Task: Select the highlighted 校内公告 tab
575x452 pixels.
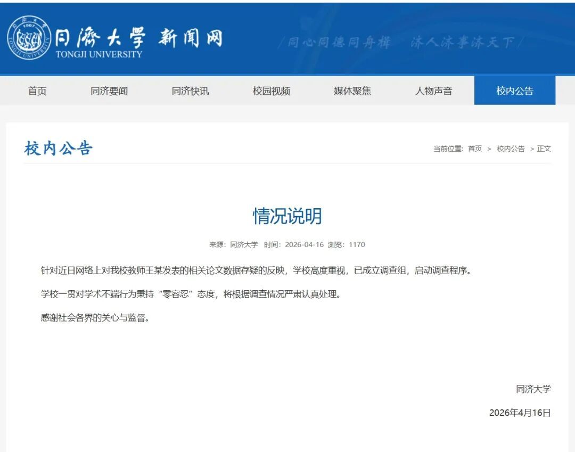Action: pos(514,90)
